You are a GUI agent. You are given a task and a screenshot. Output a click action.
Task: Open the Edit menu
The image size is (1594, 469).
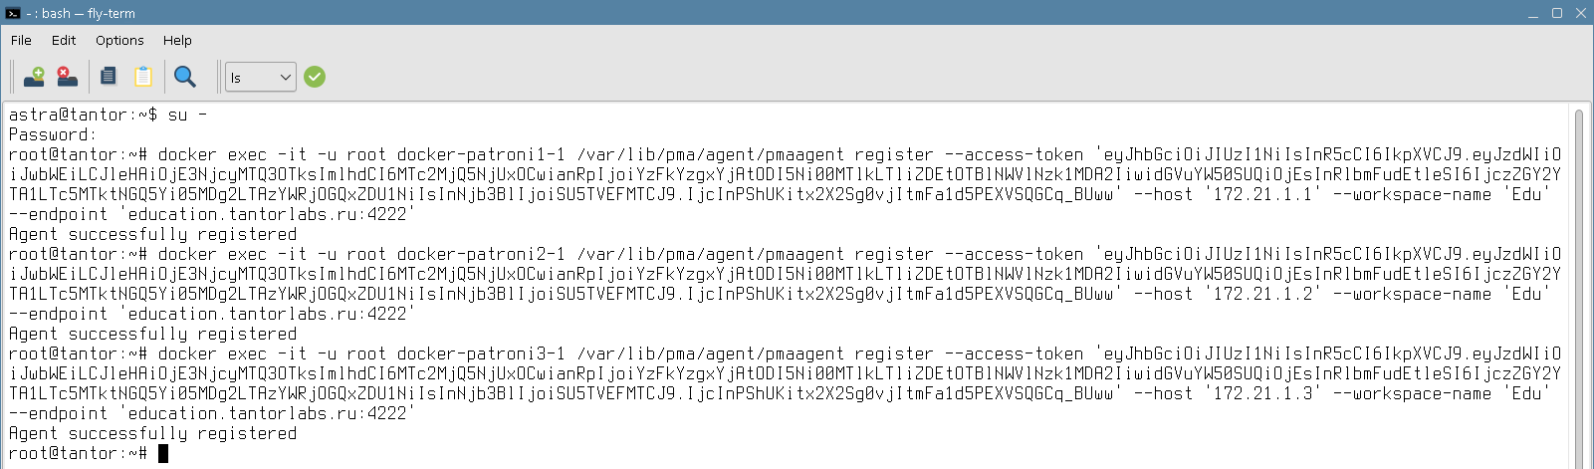[x=64, y=40]
